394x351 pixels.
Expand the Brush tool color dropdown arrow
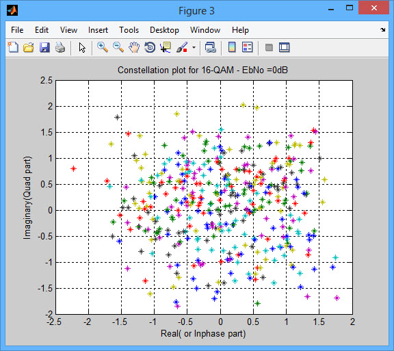tap(194, 47)
